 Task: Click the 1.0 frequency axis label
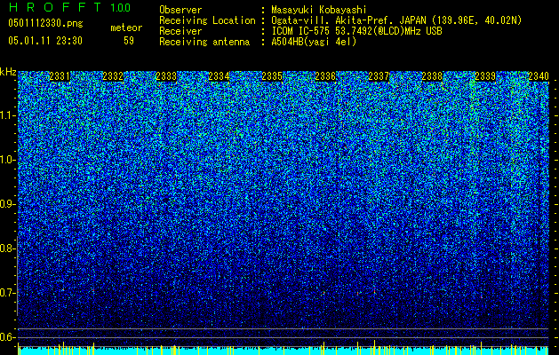click(8, 160)
